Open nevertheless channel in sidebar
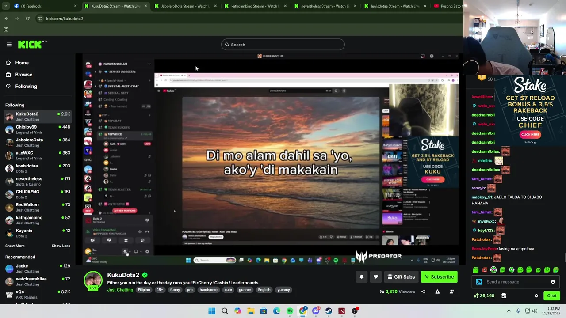This screenshot has height=318, width=566. 38,181
